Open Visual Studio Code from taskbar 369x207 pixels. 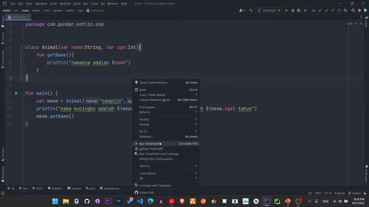(140, 201)
